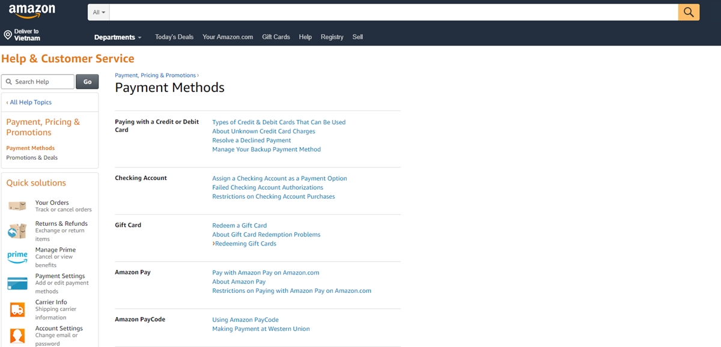The width and height of the screenshot is (721, 347).
Task: Click the Your Orders package icon
Action: pyautogui.click(x=17, y=206)
